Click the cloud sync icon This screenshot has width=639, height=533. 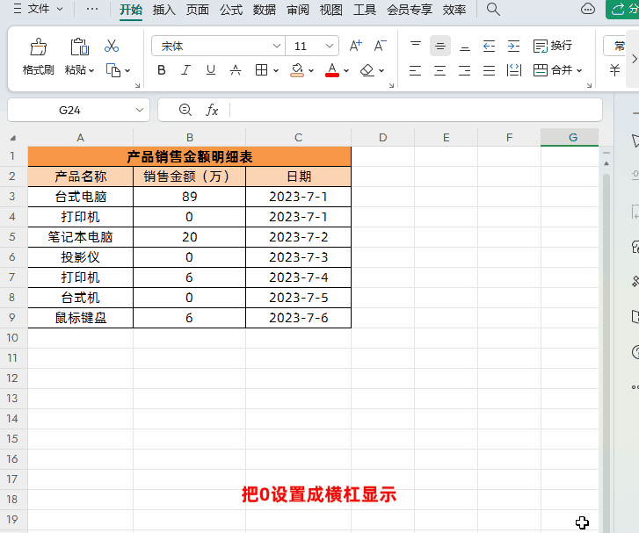588,9
